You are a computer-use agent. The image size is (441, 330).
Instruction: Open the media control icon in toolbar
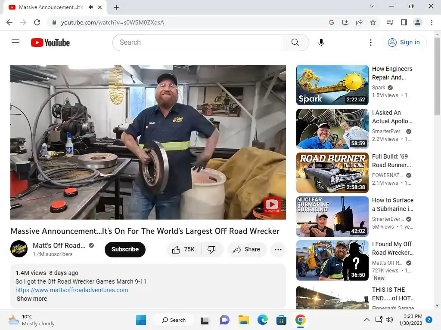click(x=390, y=22)
